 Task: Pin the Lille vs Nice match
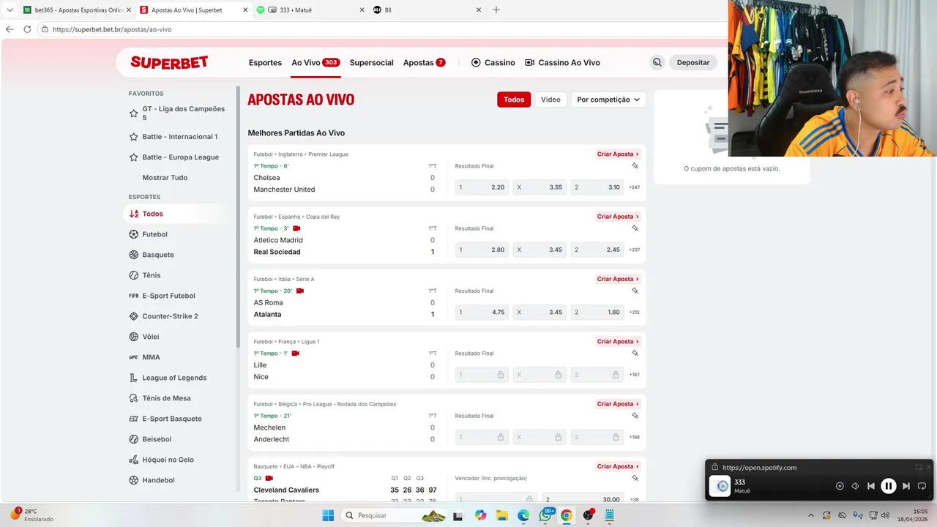coord(635,353)
